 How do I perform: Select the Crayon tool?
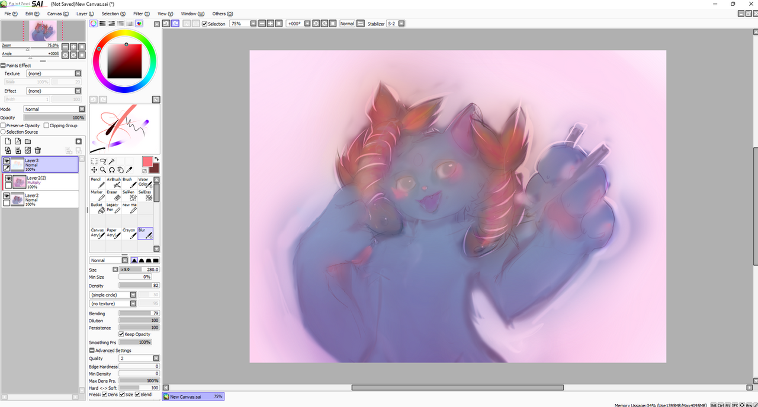pyautogui.click(x=129, y=234)
